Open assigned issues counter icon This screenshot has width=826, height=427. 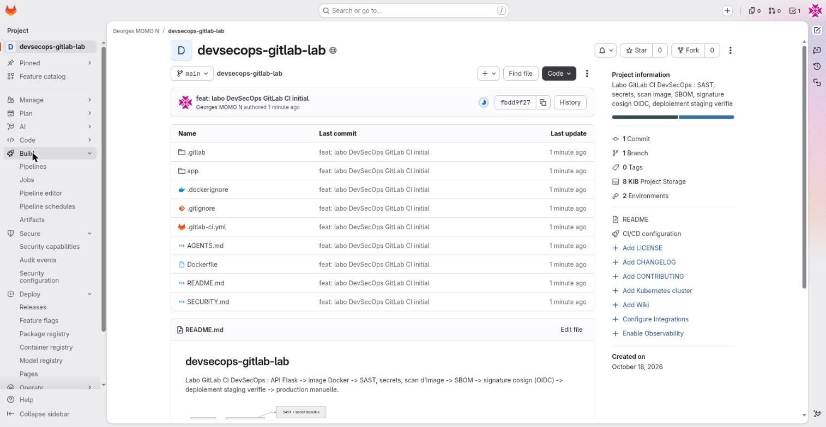coord(755,11)
